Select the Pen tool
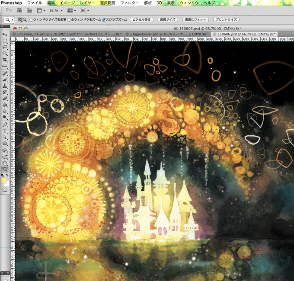The image size is (294, 281). click(x=5, y=125)
